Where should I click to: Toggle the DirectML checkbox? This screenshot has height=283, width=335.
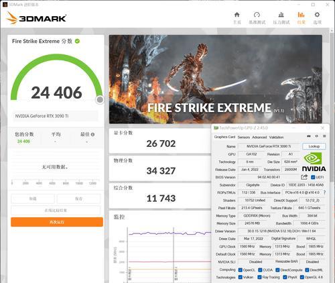pyautogui.click(x=307, y=270)
